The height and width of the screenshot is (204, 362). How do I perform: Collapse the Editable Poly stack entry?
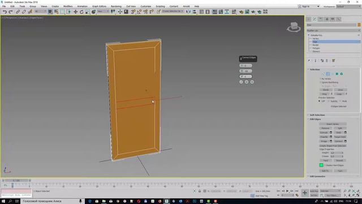[309, 35]
